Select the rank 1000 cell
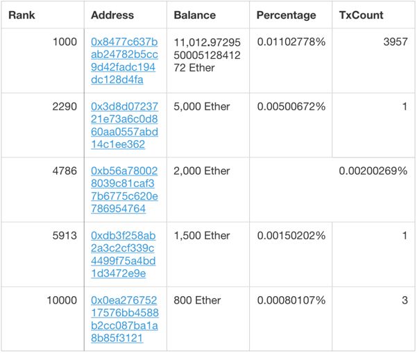 pos(43,60)
